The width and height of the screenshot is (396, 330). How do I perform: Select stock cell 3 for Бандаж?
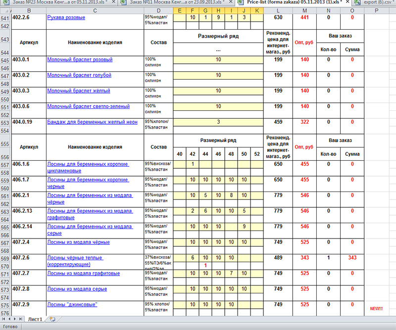(x=218, y=122)
